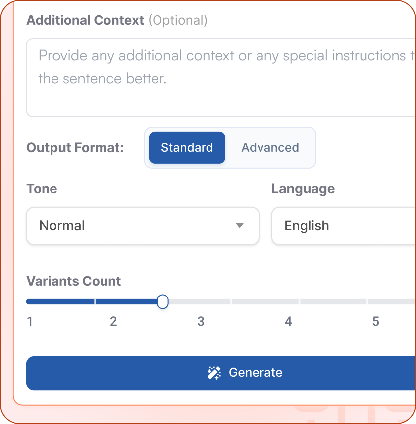Click the Additional Context text area
The image size is (416, 424).
pyautogui.click(x=221, y=77)
